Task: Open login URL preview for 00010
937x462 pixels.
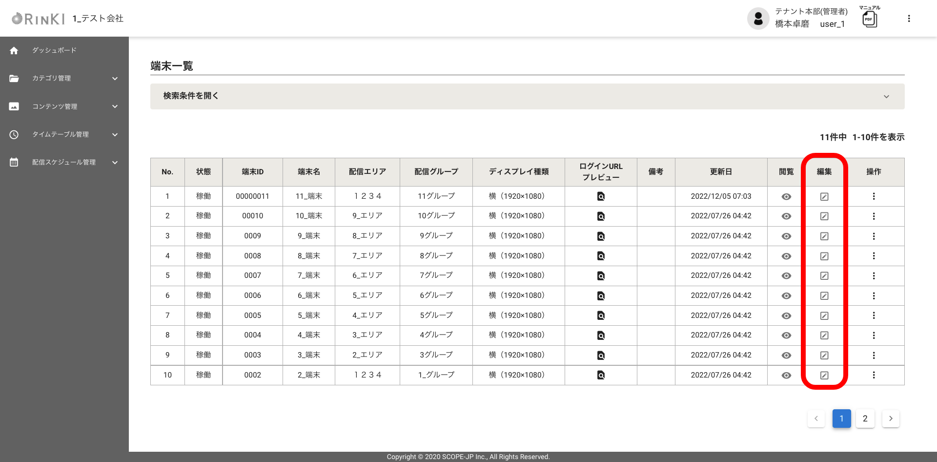Action: click(601, 216)
